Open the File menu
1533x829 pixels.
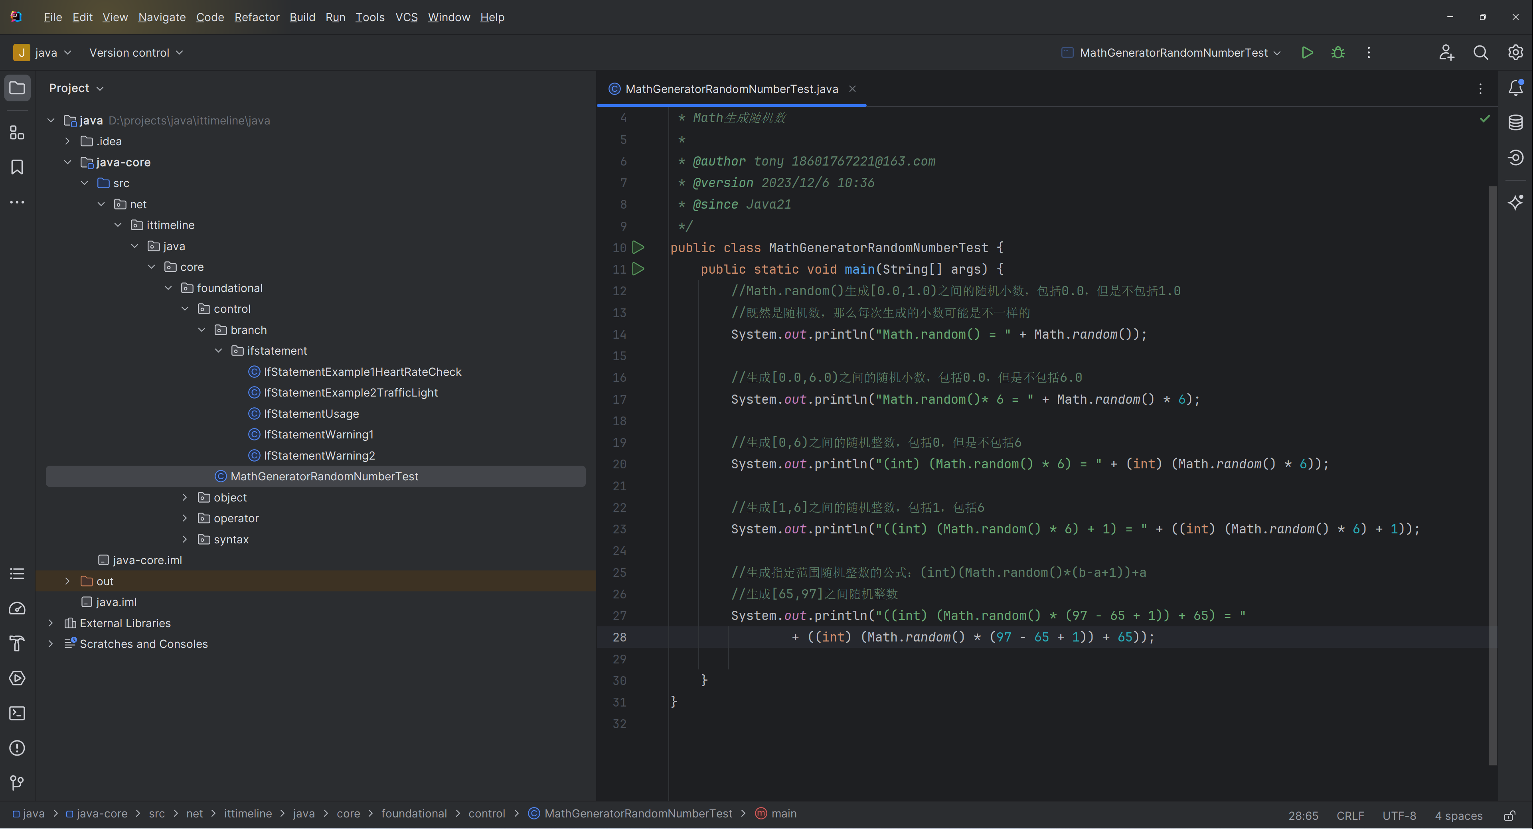(52, 17)
